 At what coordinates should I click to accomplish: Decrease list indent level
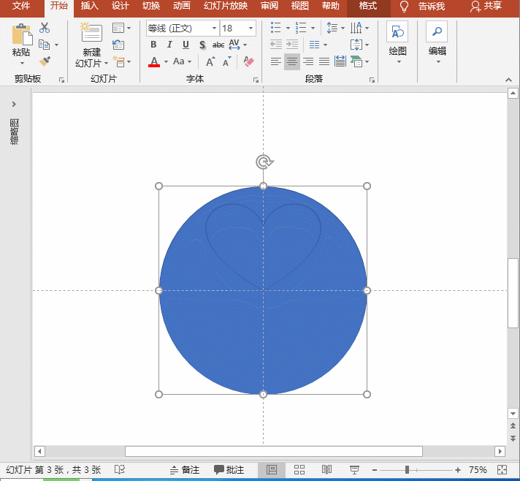(x=276, y=44)
